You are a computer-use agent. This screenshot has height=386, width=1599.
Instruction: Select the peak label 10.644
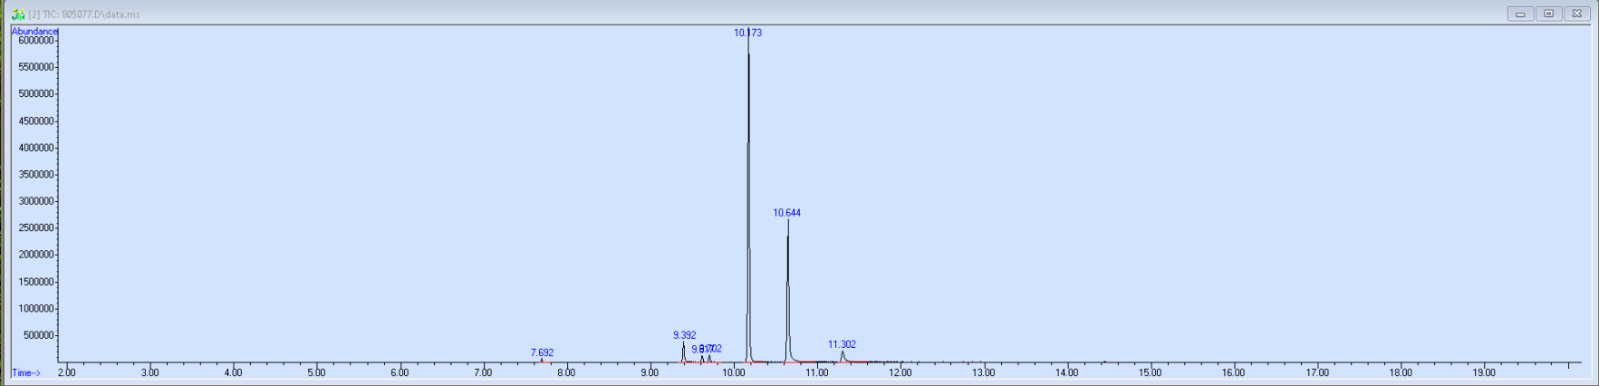tap(786, 213)
